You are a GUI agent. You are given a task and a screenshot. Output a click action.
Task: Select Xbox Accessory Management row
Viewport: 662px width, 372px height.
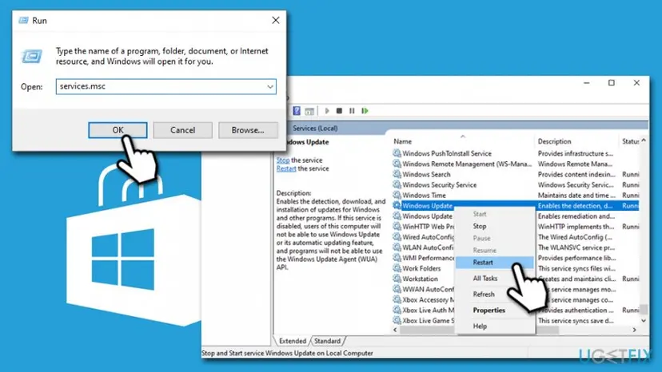coord(424,300)
